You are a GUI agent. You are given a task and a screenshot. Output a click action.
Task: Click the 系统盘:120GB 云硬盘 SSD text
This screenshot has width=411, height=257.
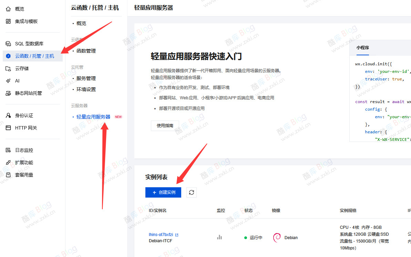pyautogui.click(x=364, y=234)
